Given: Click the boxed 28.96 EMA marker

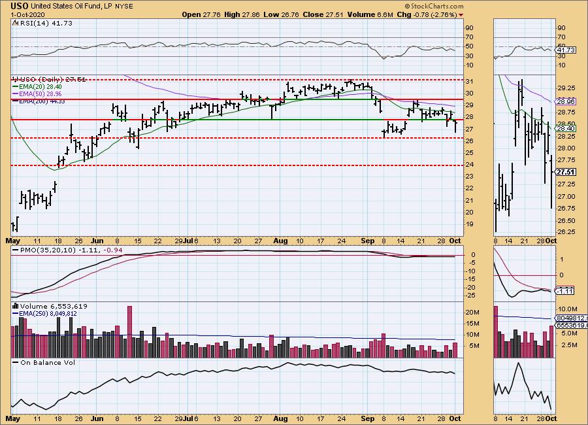Looking at the screenshot, I should [x=566, y=102].
